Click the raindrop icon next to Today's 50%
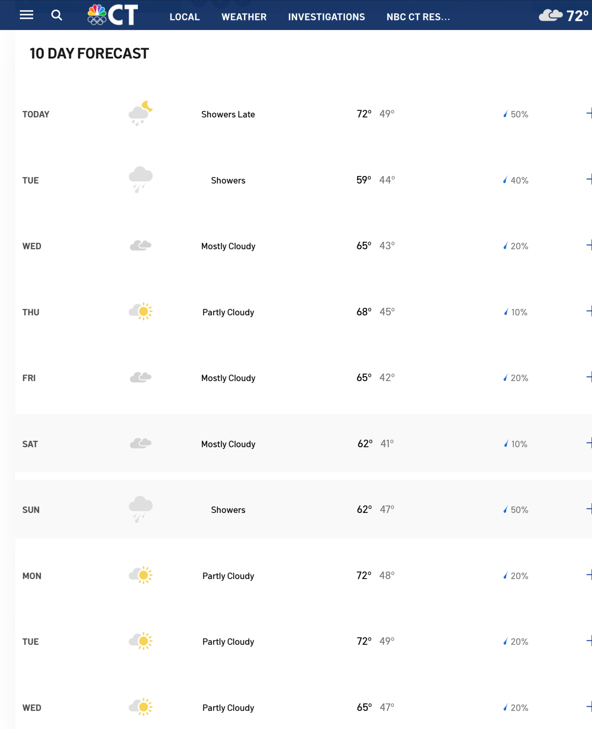Image resolution: width=592 pixels, height=729 pixels. pos(505,114)
